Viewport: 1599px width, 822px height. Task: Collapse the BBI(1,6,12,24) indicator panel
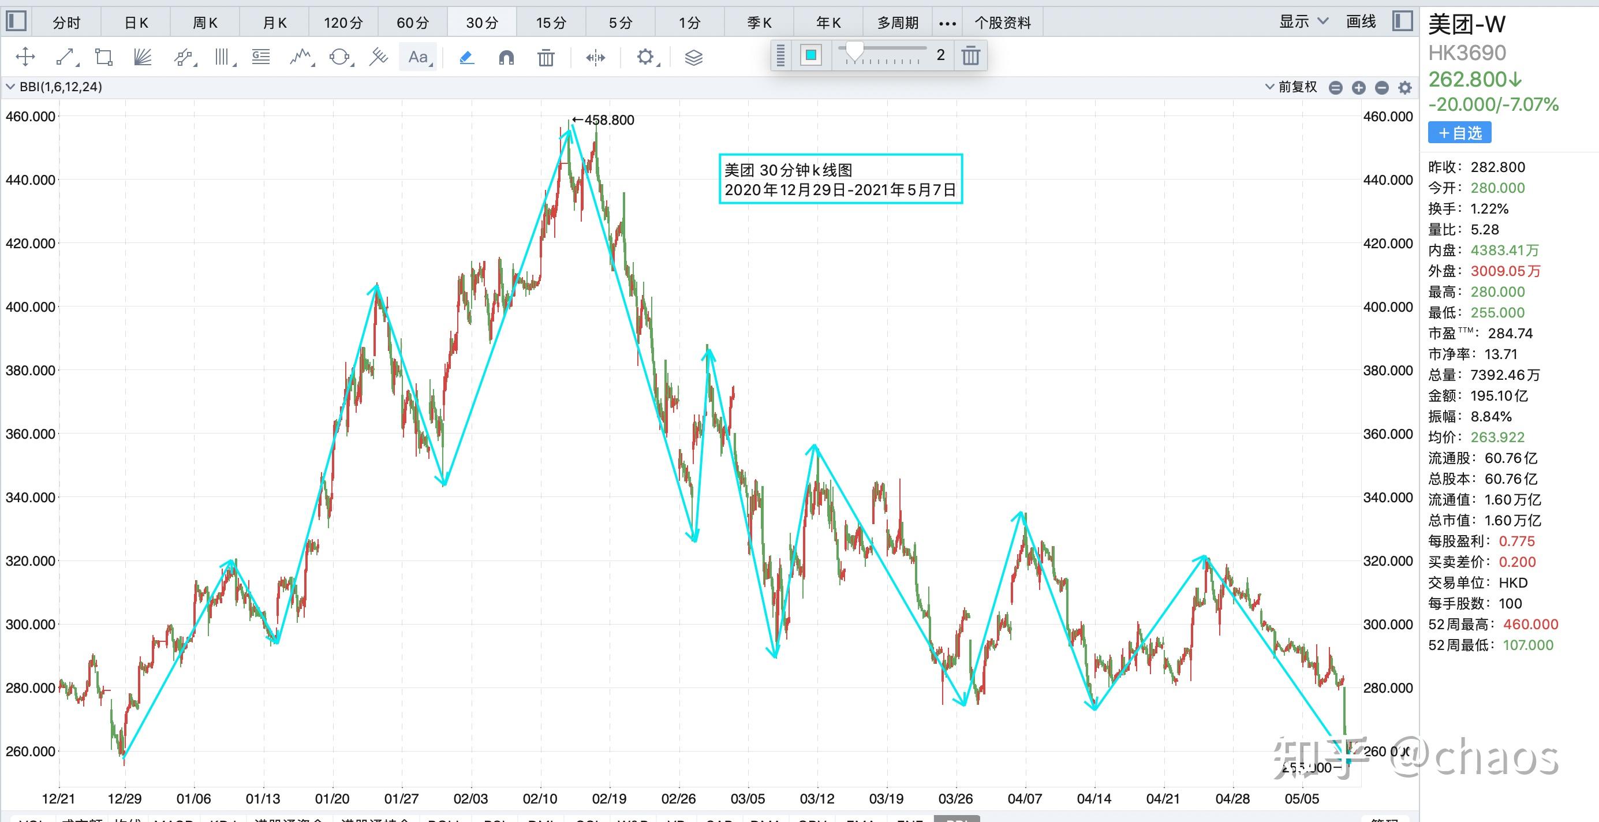[10, 86]
